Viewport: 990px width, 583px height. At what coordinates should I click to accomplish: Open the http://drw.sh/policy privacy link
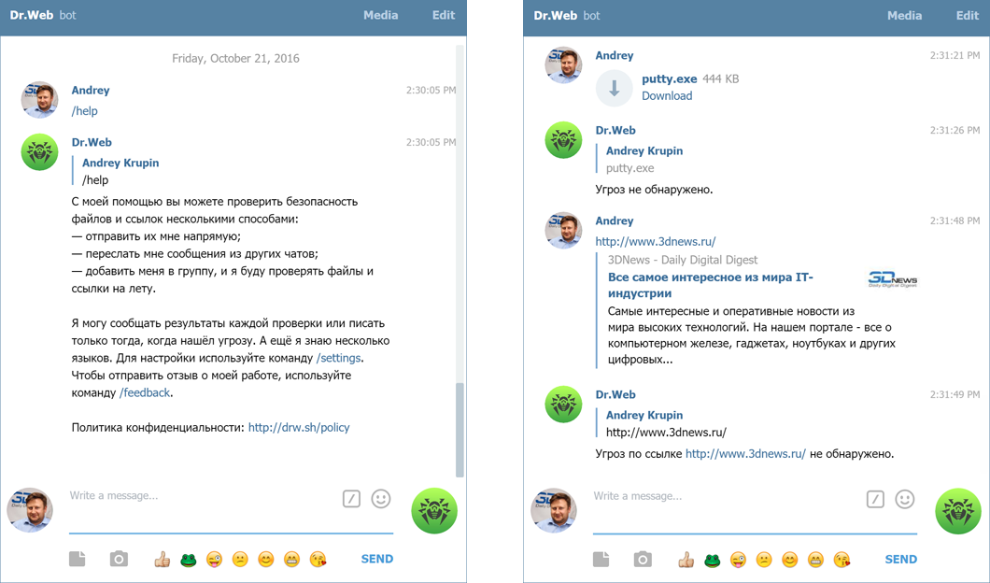click(299, 428)
